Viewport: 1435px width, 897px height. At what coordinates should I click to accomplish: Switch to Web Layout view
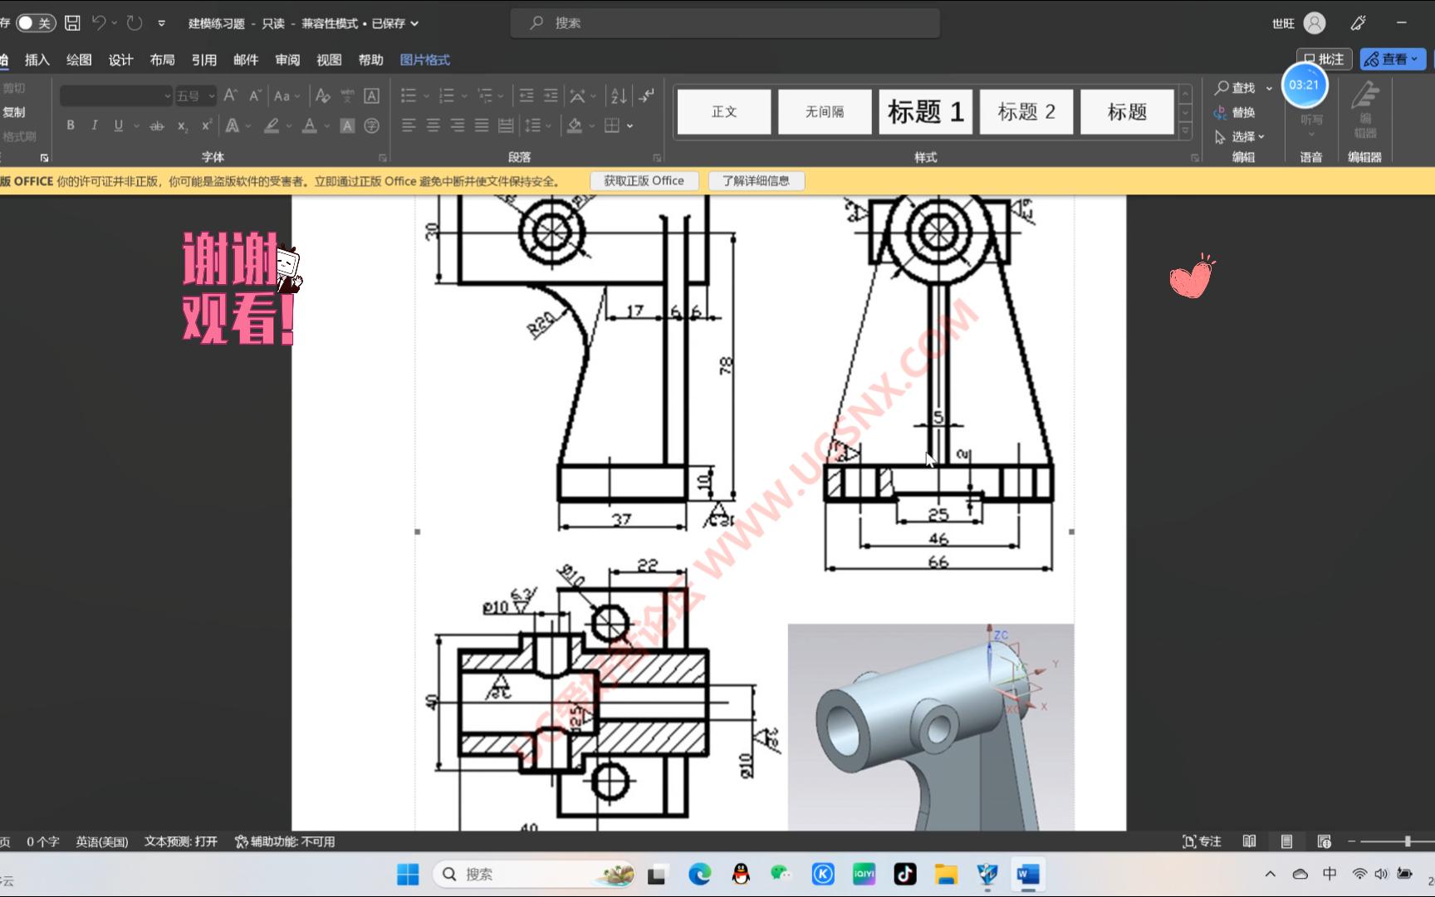tap(1324, 841)
